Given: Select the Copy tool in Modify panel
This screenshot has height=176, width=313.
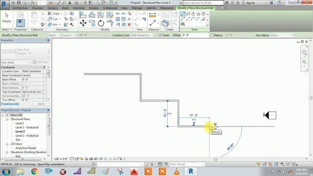Looking at the screenshot, I should click(92, 23).
